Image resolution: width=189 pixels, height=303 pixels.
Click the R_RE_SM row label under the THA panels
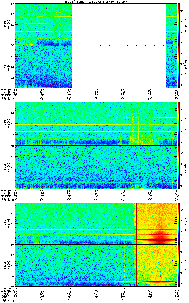point(6,100)
